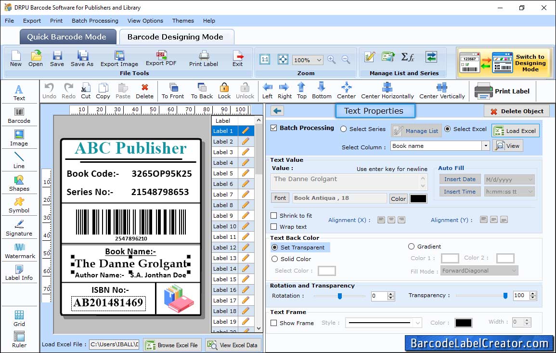556x353 pixels.
Task: Click the Delete Object button
Action: 517,111
